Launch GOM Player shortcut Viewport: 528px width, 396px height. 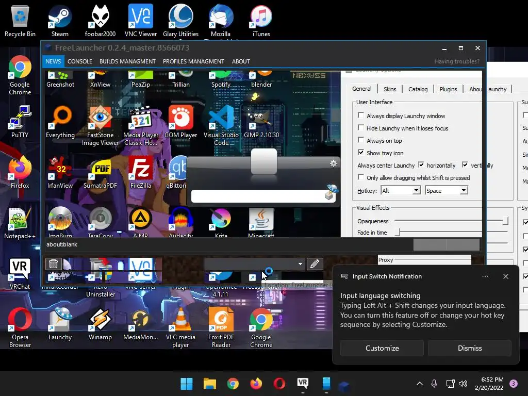pyautogui.click(x=180, y=122)
